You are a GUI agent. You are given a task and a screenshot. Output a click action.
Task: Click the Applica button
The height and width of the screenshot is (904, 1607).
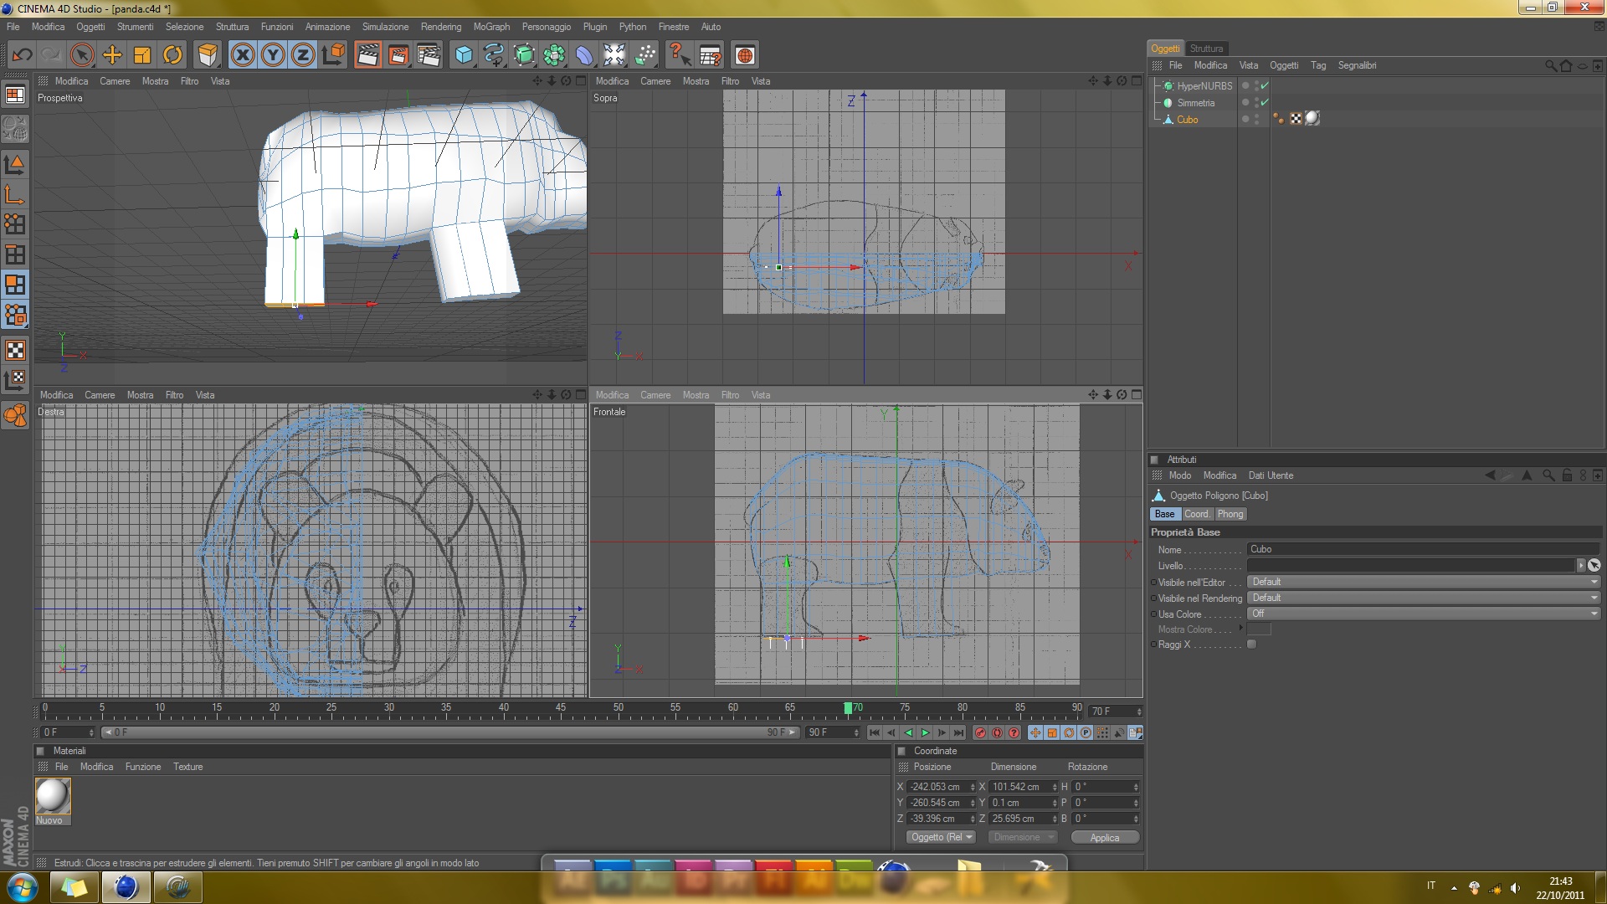(1104, 837)
